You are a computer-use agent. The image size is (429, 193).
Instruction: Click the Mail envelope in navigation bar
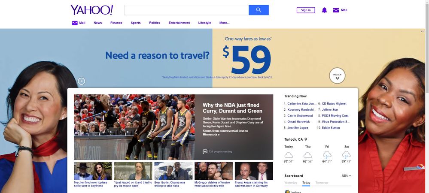coord(75,23)
